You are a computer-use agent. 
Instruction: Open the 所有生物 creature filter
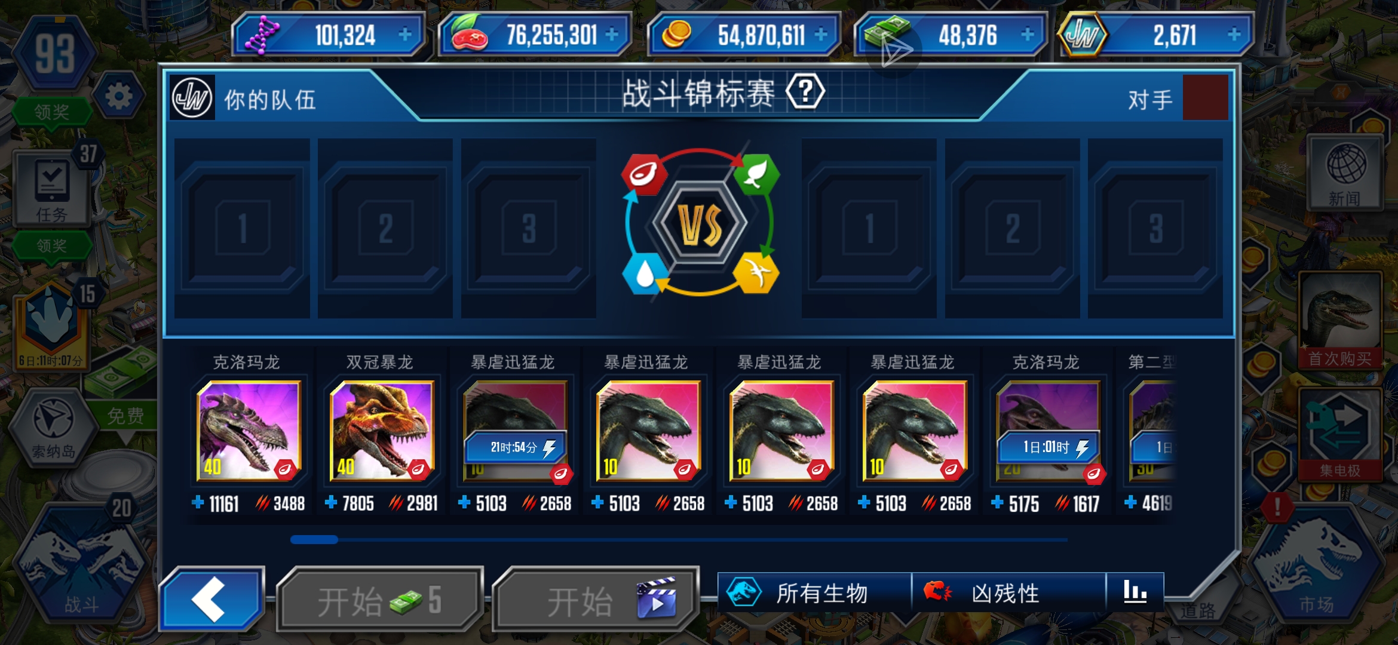[x=815, y=592]
